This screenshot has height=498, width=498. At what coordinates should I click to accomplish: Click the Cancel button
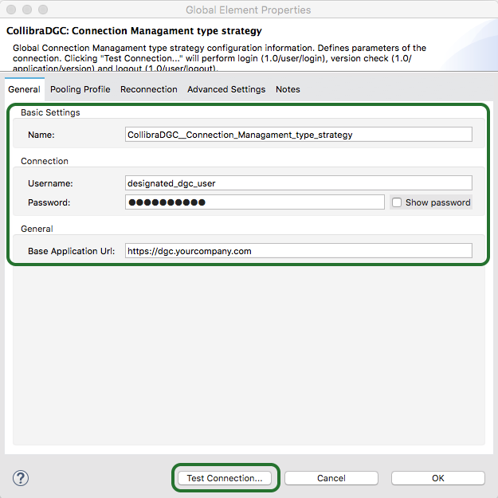331,478
